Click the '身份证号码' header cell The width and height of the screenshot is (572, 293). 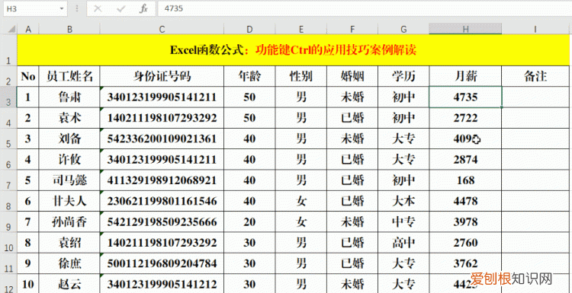(162, 76)
